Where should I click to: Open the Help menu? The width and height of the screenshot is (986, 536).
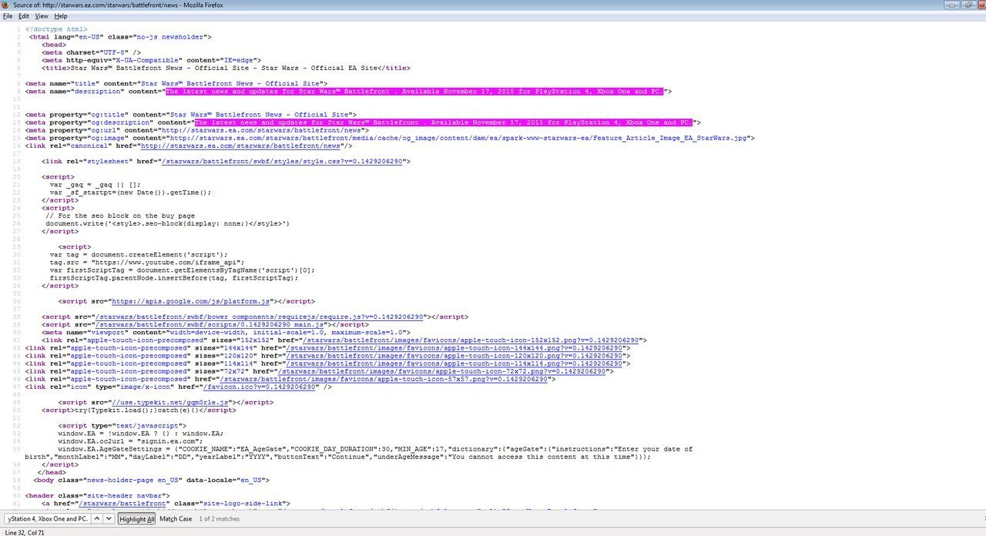pos(61,15)
